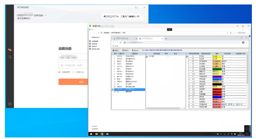
Task: Select the TBA120 instrument row
Action: [128, 87]
